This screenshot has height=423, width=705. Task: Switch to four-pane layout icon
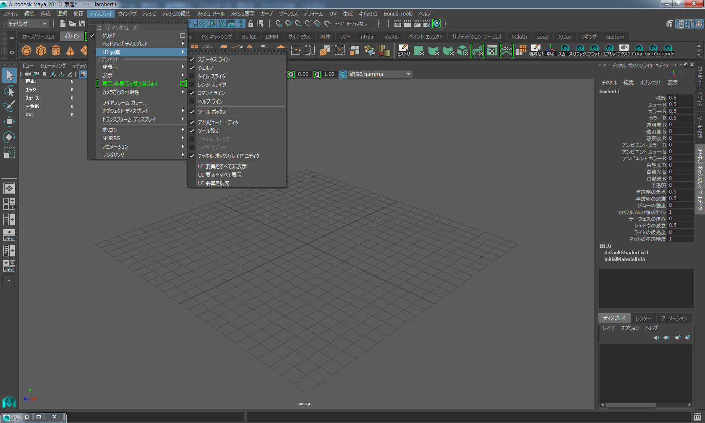click(x=9, y=204)
